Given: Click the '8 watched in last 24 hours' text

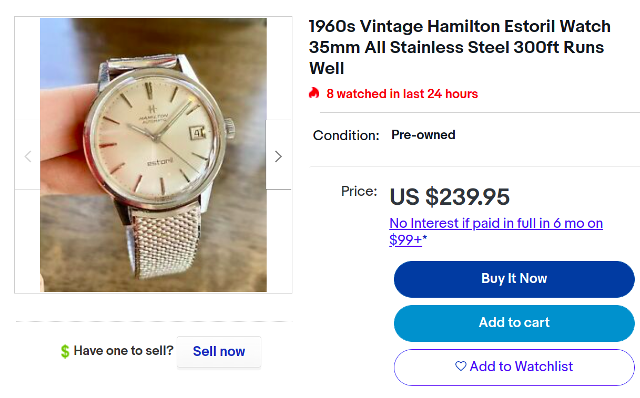Looking at the screenshot, I should (x=402, y=94).
